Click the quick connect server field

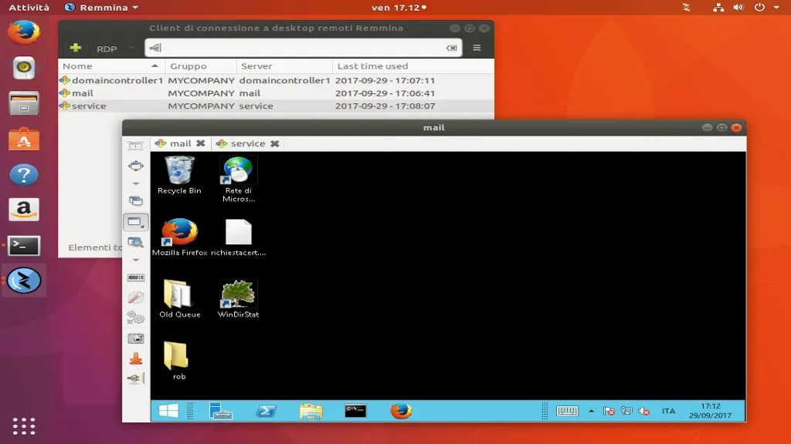point(301,48)
